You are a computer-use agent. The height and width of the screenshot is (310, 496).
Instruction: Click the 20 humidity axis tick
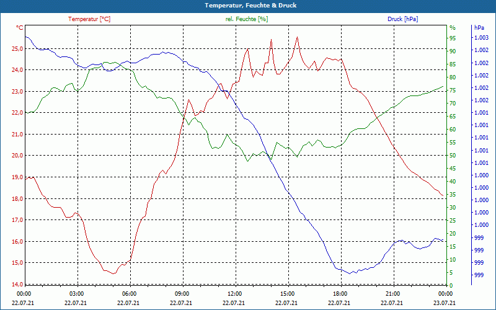pos(453,234)
